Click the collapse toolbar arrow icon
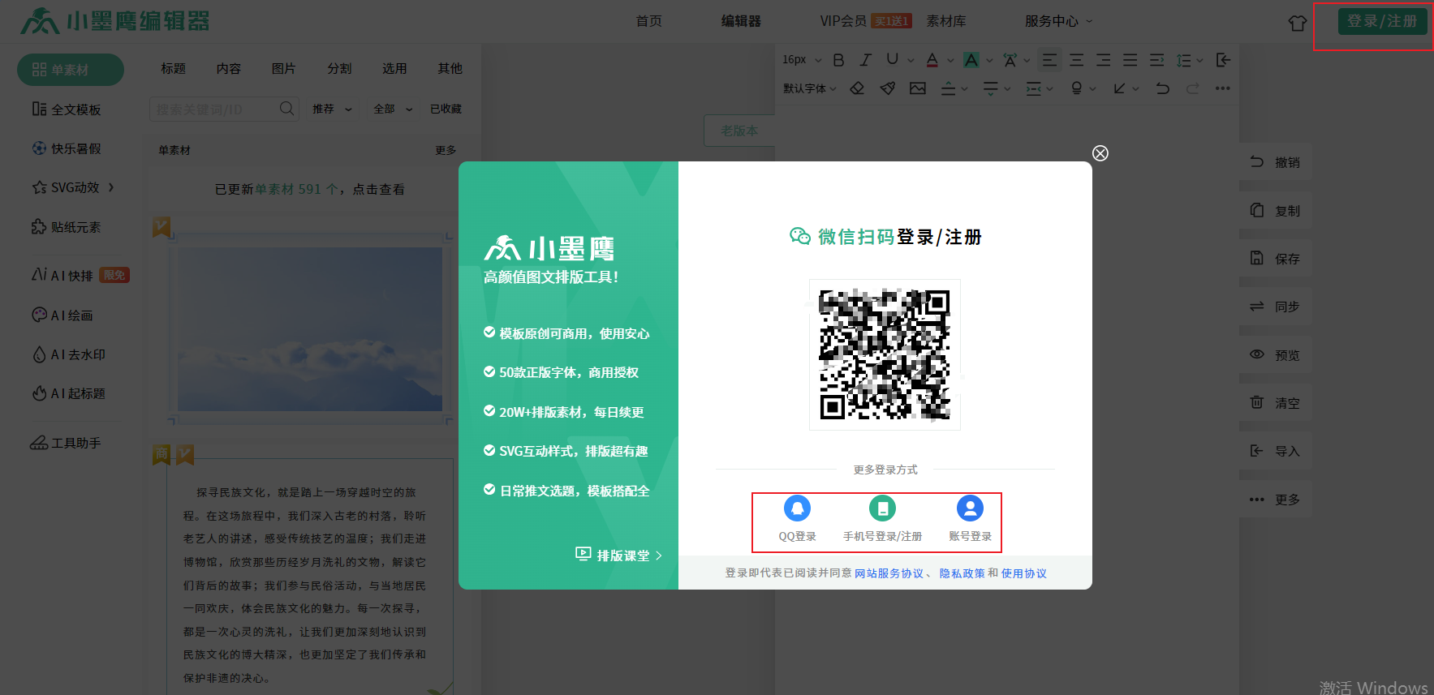 (1223, 60)
